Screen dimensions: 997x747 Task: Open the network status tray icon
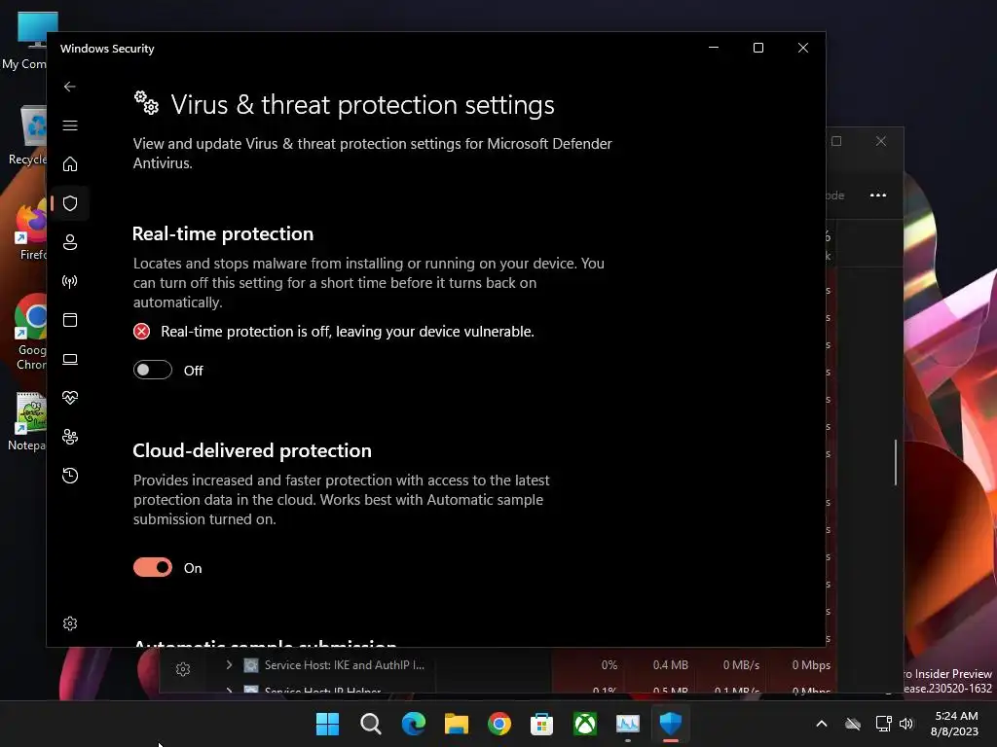883,724
